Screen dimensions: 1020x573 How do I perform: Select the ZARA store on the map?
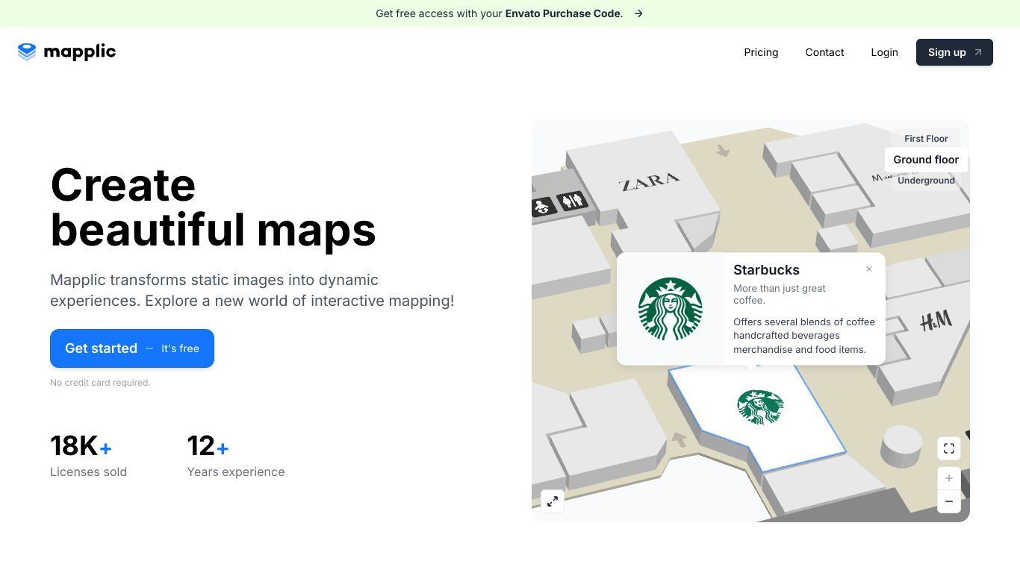pos(649,181)
